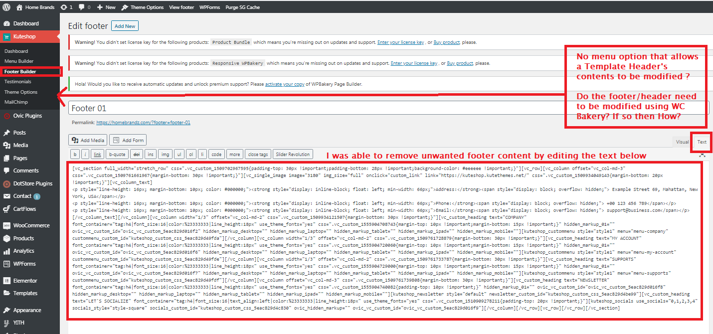The height and width of the screenshot is (334, 713).
Task: Click the close tags button
Action: click(x=259, y=155)
